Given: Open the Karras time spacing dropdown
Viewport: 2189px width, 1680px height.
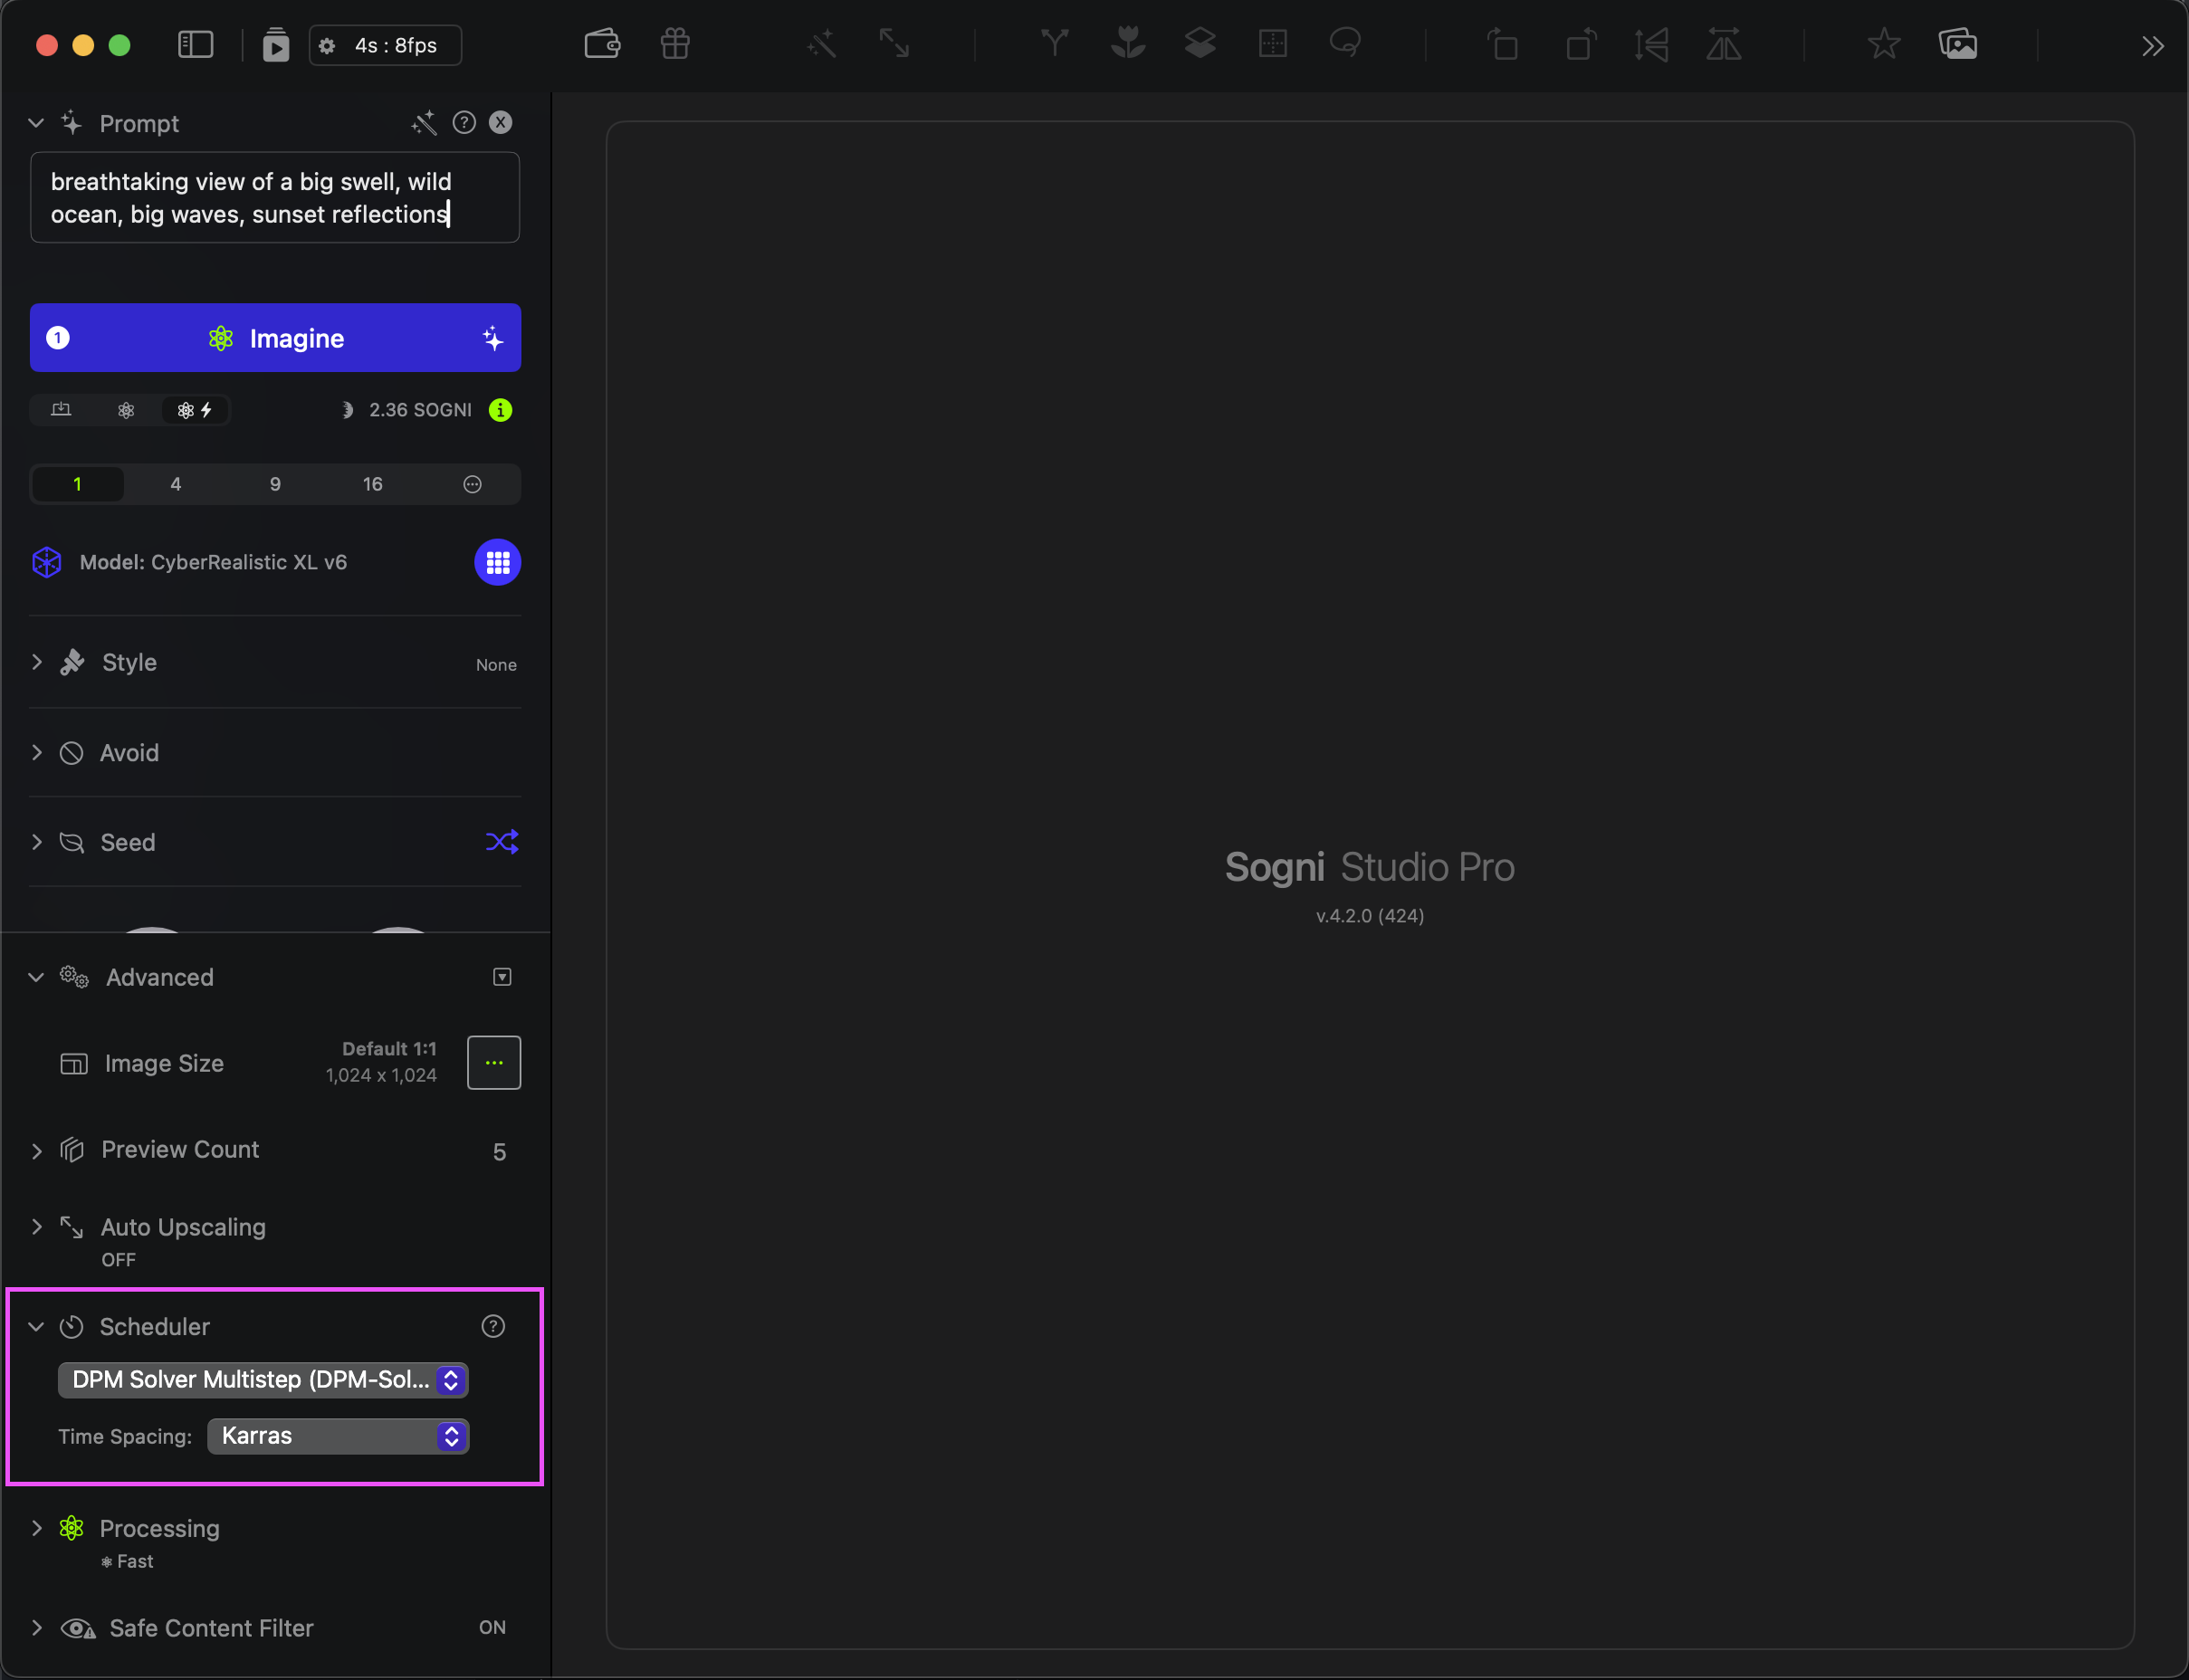Looking at the screenshot, I should (338, 1436).
